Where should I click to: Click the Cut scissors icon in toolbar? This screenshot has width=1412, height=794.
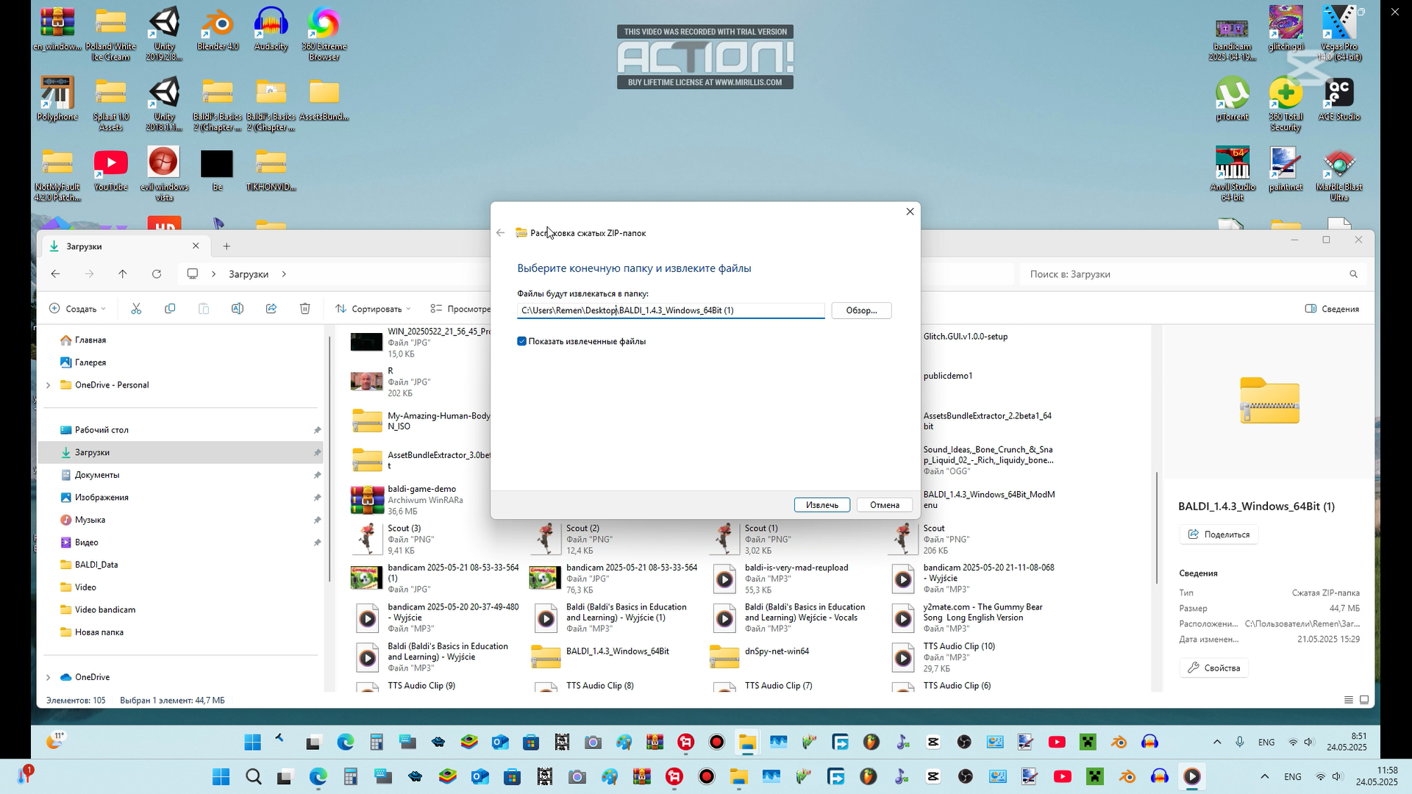tap(136, 309)
